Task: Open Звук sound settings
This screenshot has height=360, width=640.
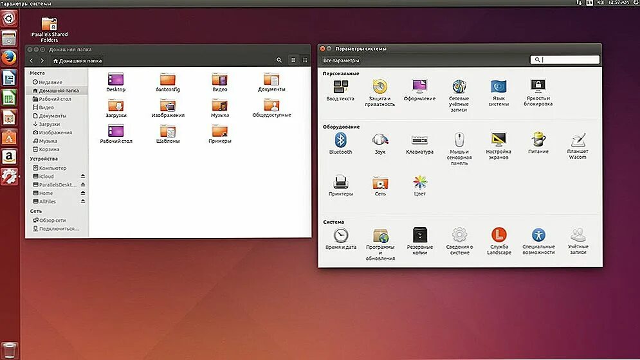Action: click(379, 143)
